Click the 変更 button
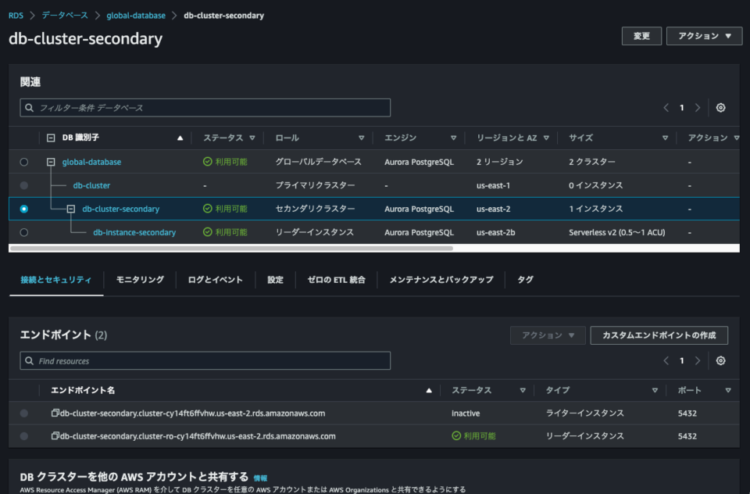The image size is (750, 494). point(641,36)
